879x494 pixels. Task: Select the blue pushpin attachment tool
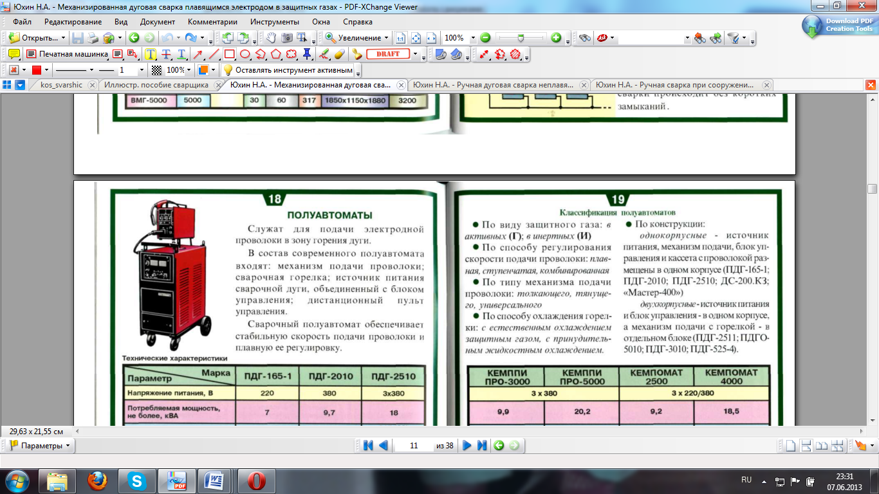click(307, 54)
